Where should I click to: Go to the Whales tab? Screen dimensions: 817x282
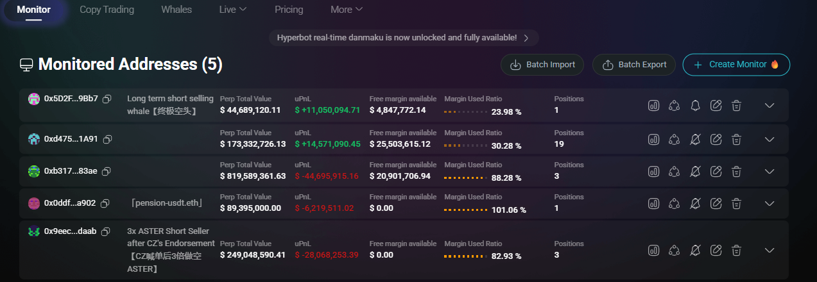point(176,10)
